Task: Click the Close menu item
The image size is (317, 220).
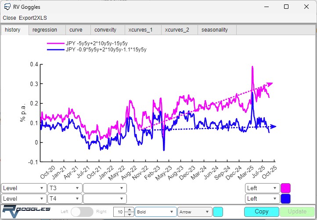Action: (x=9, y=18)
